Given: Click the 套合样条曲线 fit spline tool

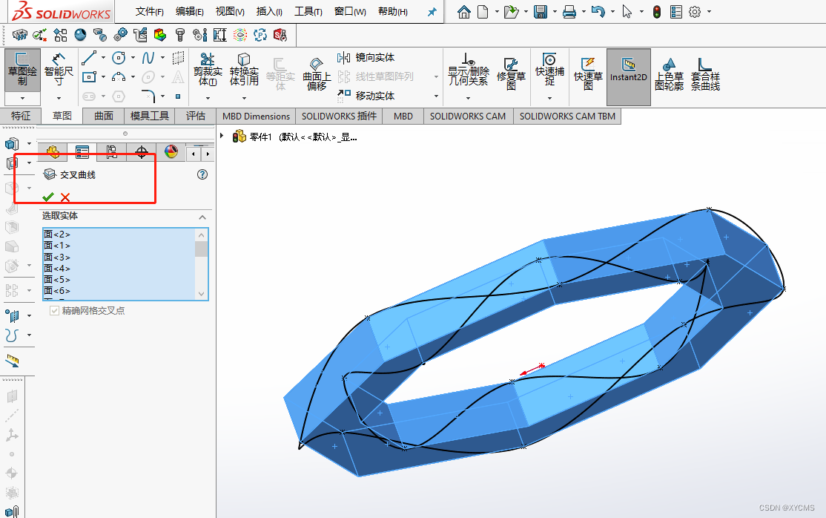Looking at the screenshot, I should pos(705,74).
